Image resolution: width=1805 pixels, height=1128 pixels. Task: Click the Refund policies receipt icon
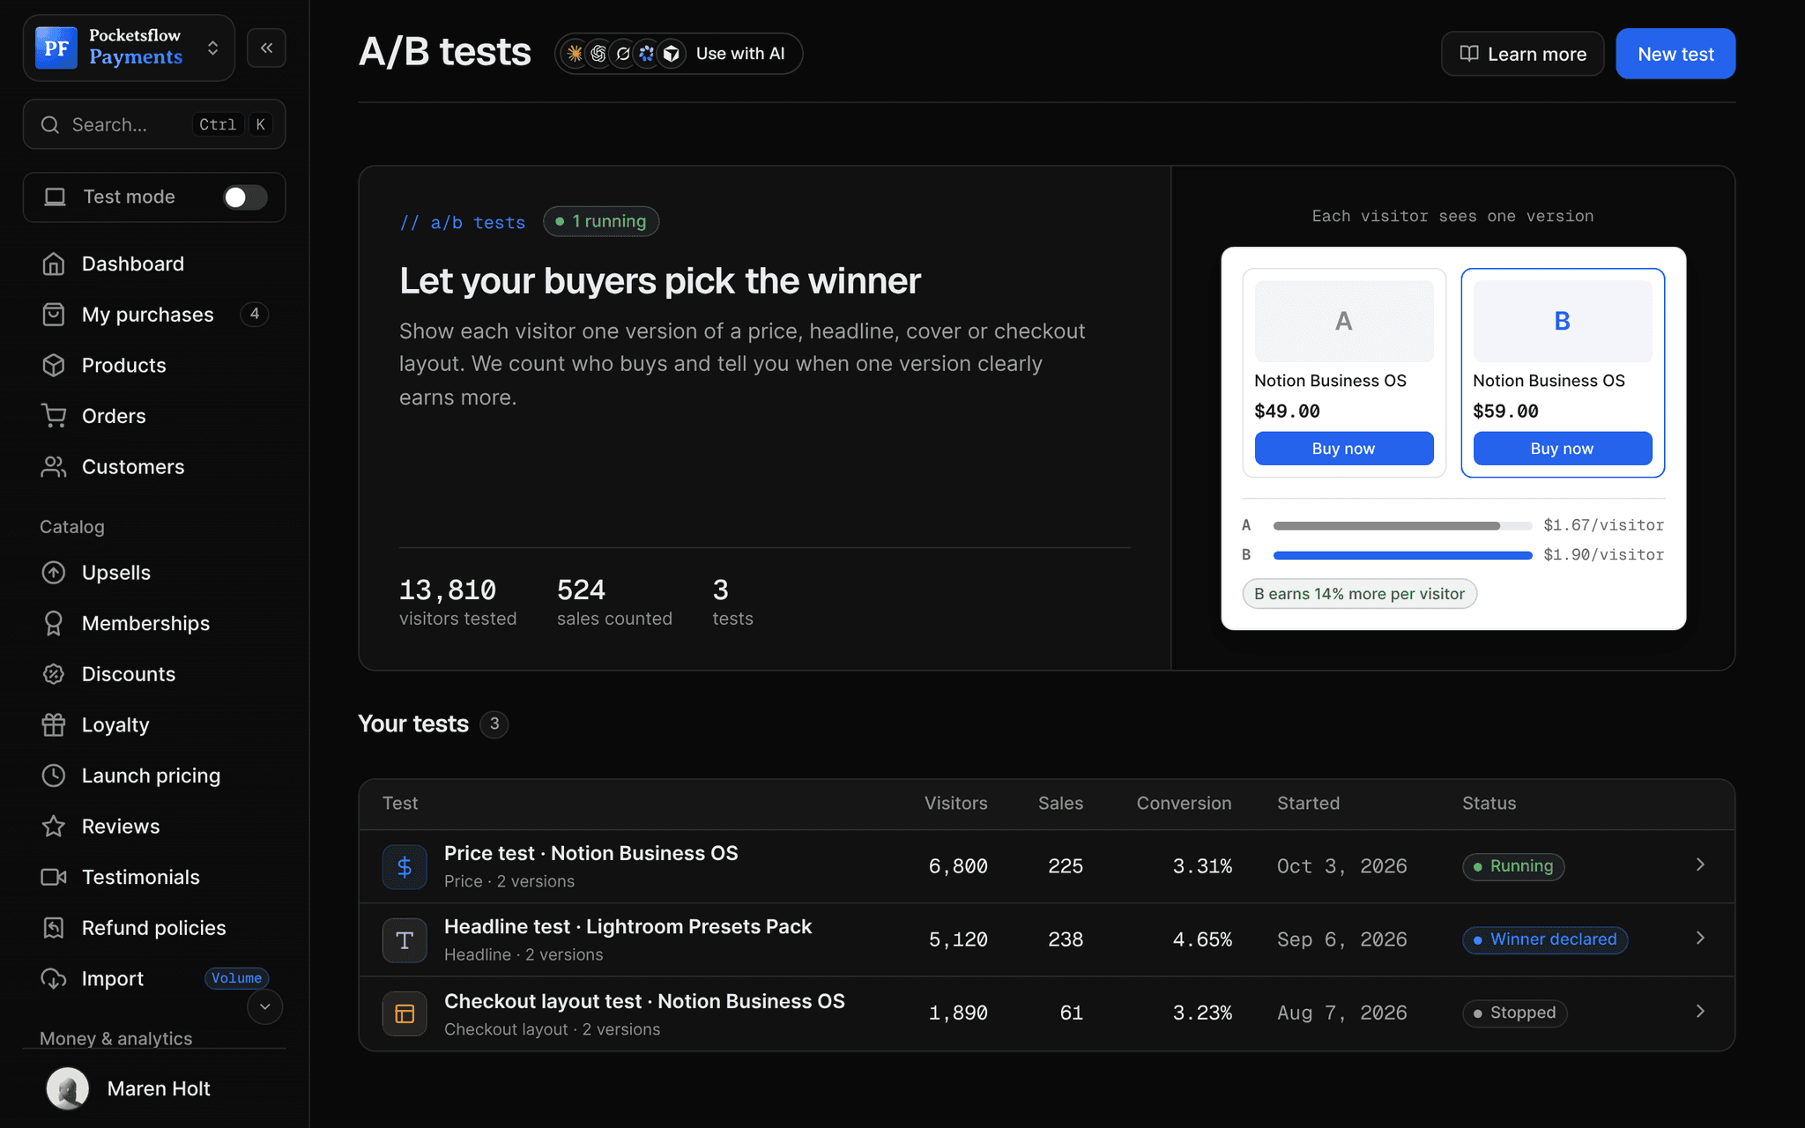(54, 928)
